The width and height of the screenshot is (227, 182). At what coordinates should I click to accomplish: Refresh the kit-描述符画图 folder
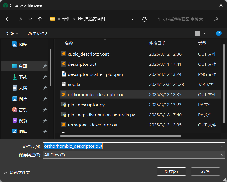(x=145, y=19)
